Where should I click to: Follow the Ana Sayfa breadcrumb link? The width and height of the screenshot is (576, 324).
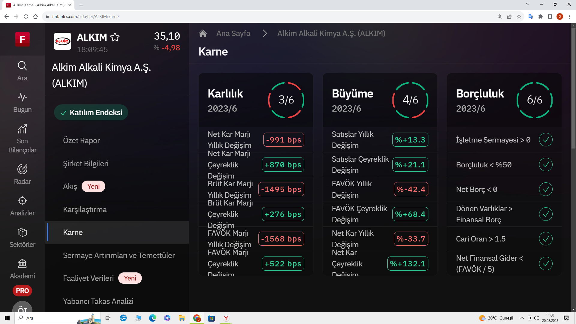pos(233,33)
